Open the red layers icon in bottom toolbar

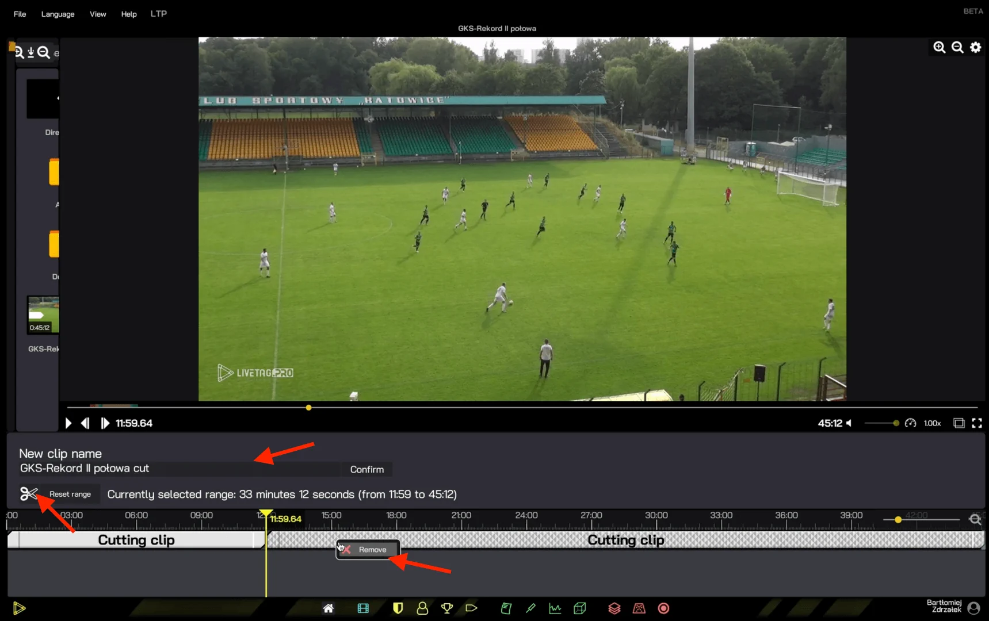click(x=614, y=608)
